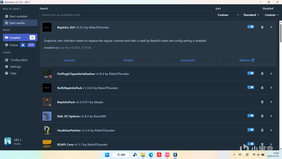This screenshot has height=159, width=282.
Task: Click the BepInExPack mod icon
Action: click(x=47, y=102)
